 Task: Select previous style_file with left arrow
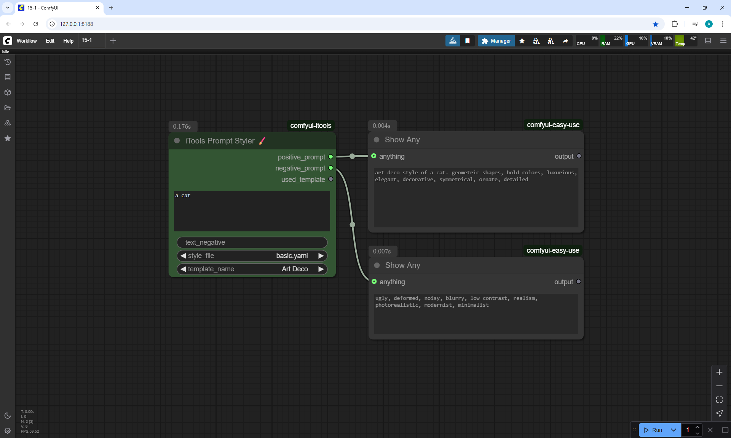click(183, 256)
